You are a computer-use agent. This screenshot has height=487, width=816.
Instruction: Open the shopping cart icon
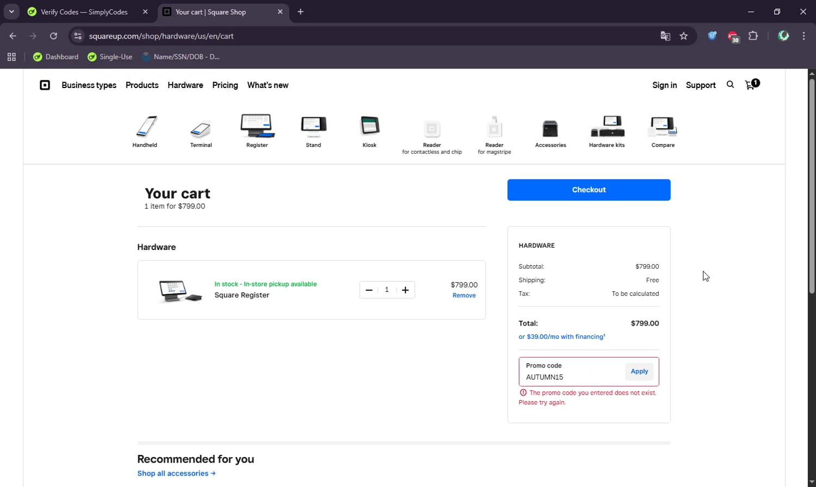(x=751, y=85)
